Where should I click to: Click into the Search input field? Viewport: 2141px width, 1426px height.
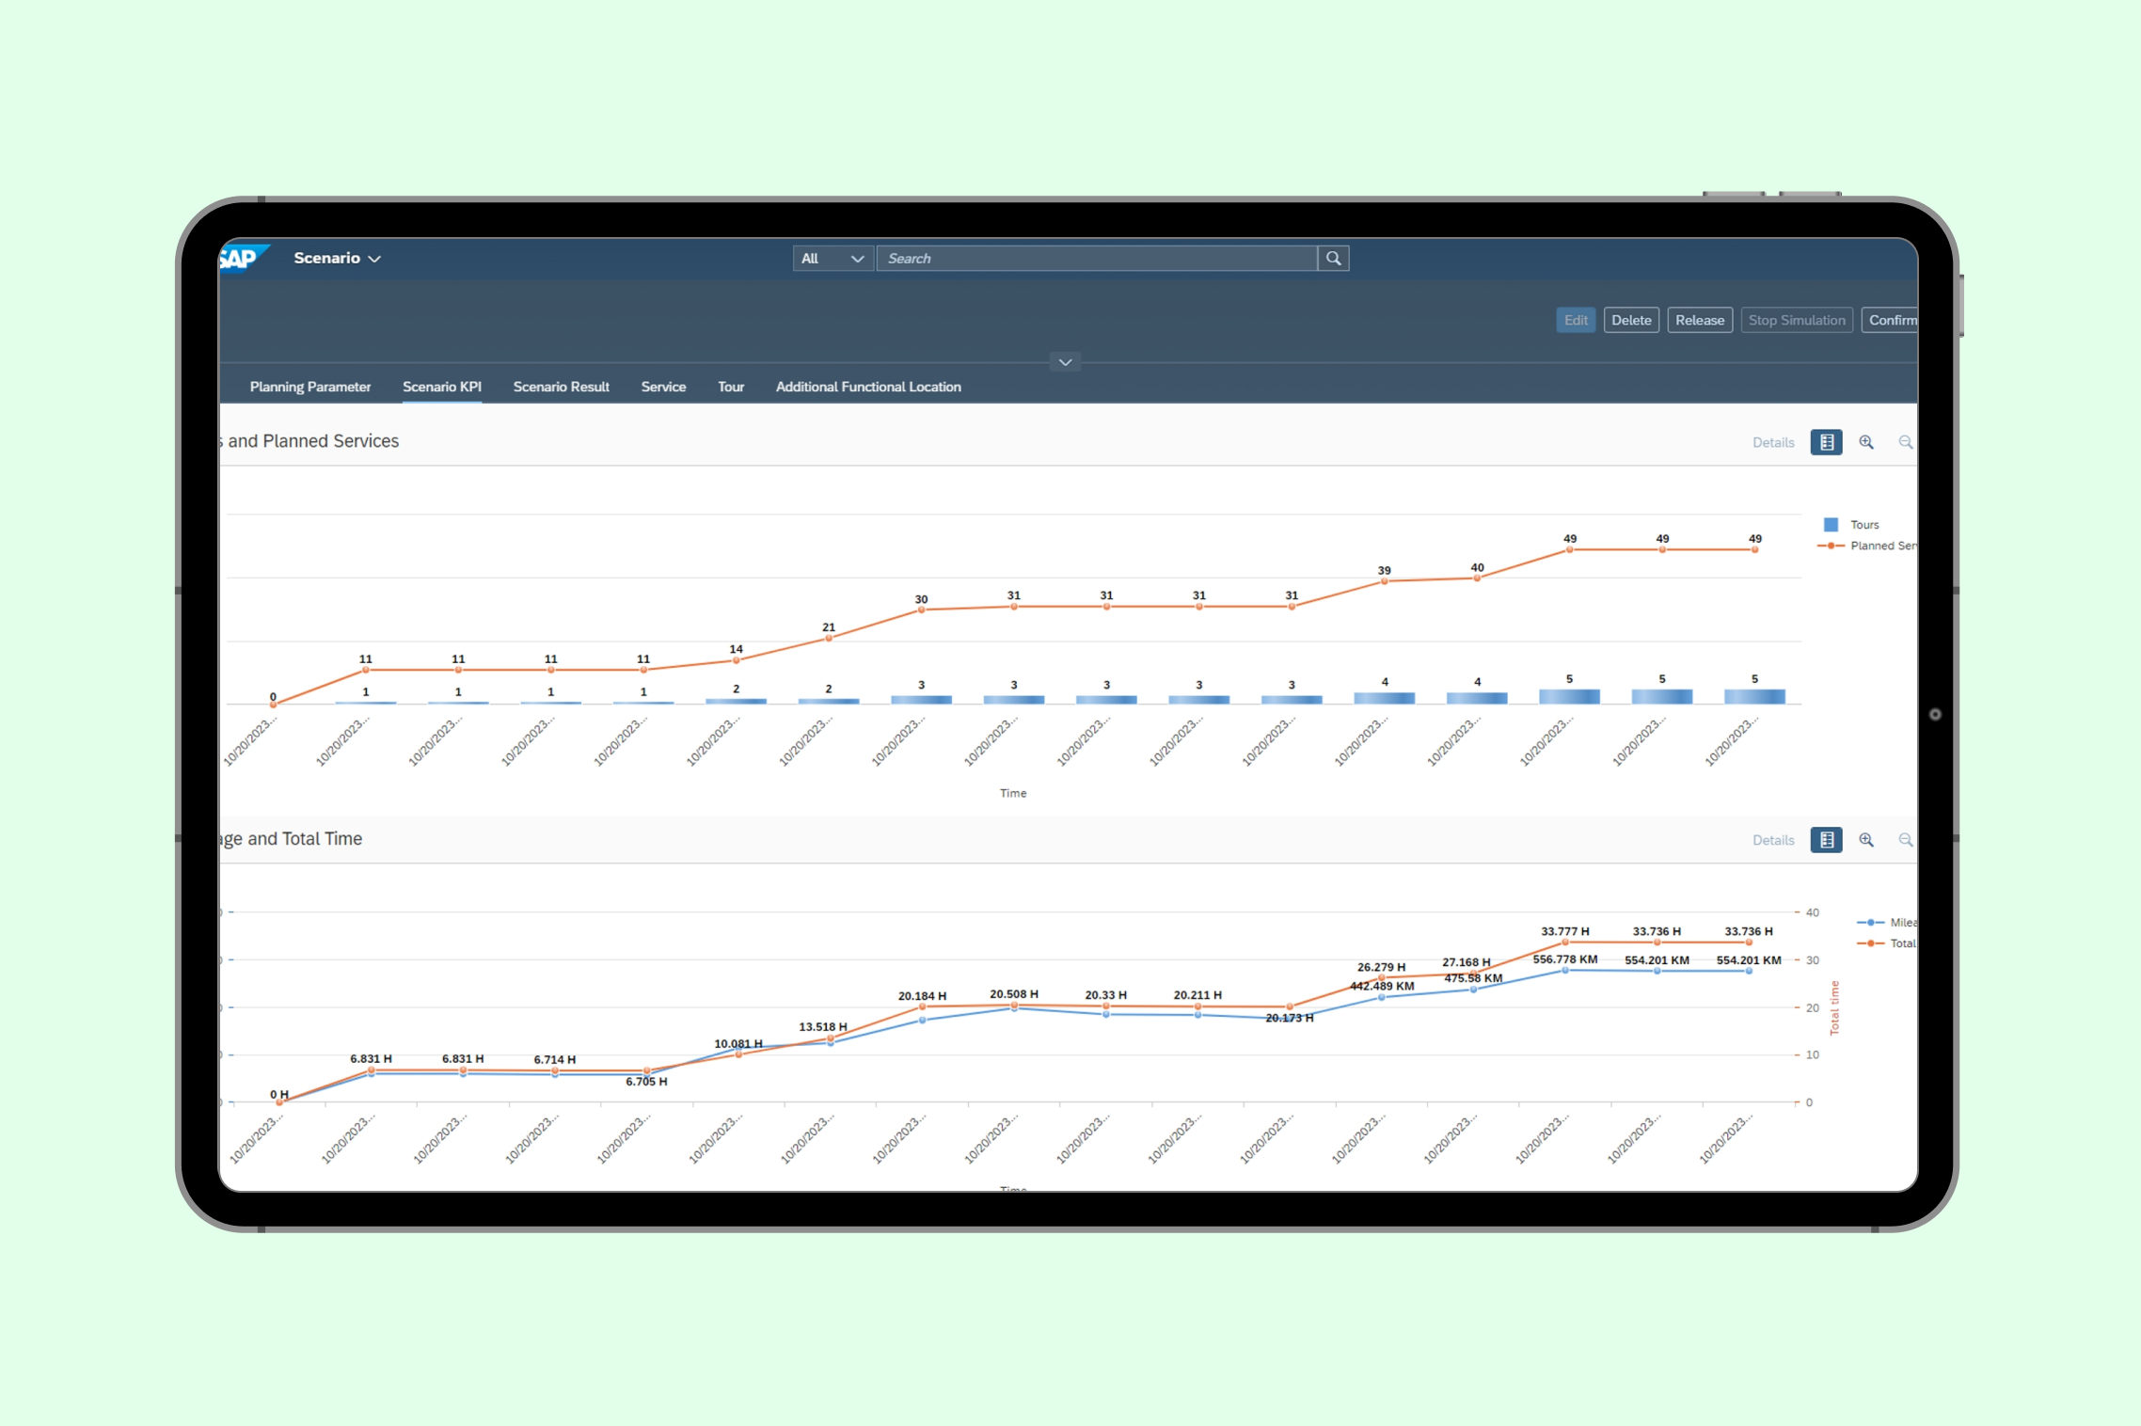coord(1096,258)
